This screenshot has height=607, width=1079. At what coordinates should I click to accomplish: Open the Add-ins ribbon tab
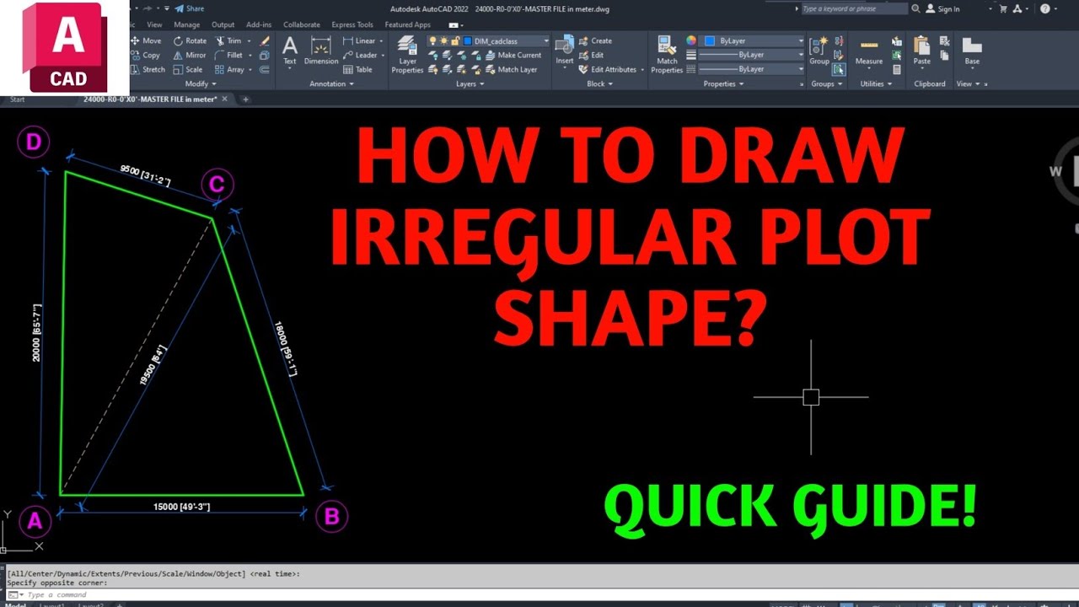259,24
